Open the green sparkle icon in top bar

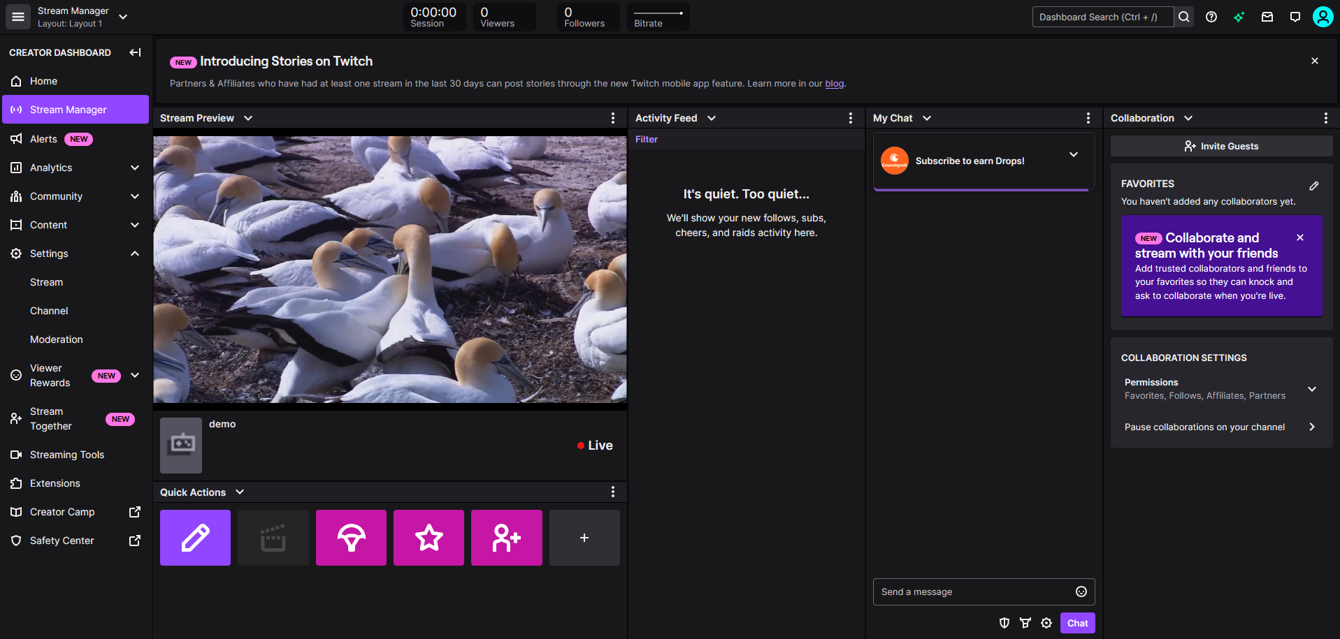pyautogui.click(x=1239, y=17)
